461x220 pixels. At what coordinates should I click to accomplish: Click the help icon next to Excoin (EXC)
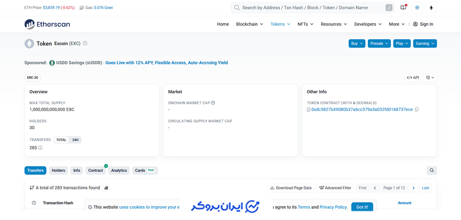(85, 43)
